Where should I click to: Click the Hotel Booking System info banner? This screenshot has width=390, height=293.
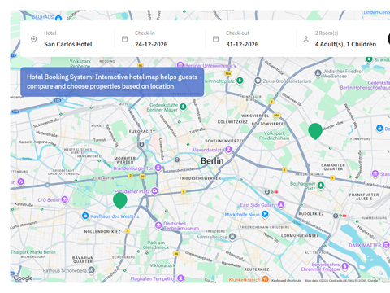pos(112,82)
